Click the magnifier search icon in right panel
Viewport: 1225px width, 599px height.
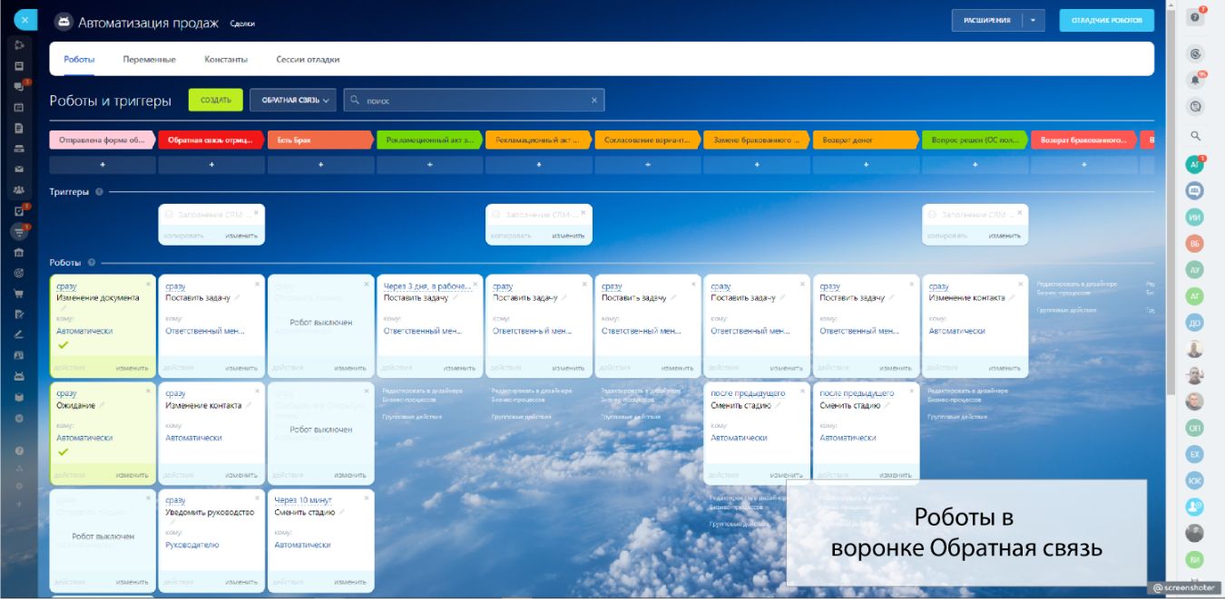pos(1195,136)
